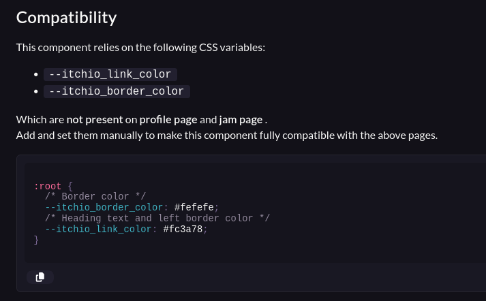The image size is (486, 301).
Task: Click the bold 'not present' text
Action: tap(95, 120)
